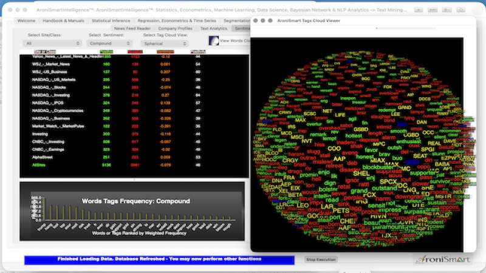Select the CNBC_-_Earnings row
This screenshot has width=486, height=273.
(x=134, y=149)
